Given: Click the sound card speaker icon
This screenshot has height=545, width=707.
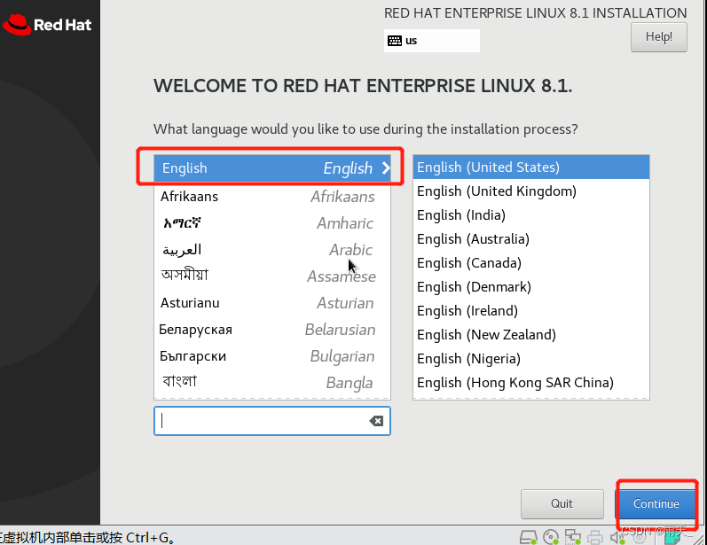Looking at the screenshot, I should (x=617, y=537).
